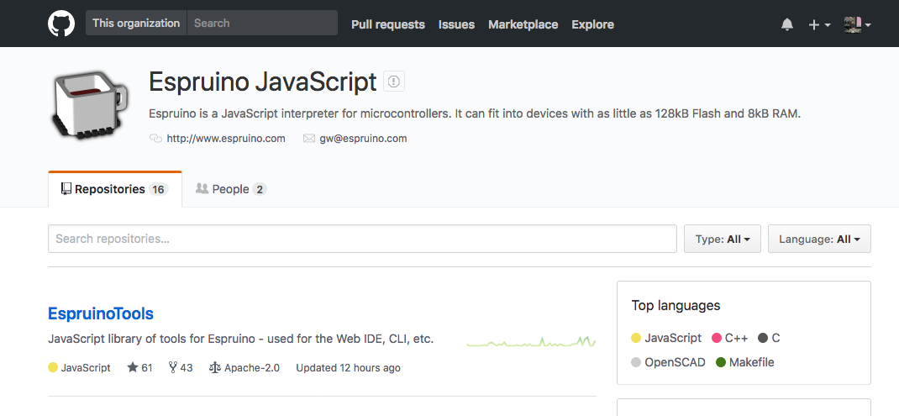Click the Top languages heading
Image resolution: width=899 pixels, height=416 pixels.
pos(676,306)
